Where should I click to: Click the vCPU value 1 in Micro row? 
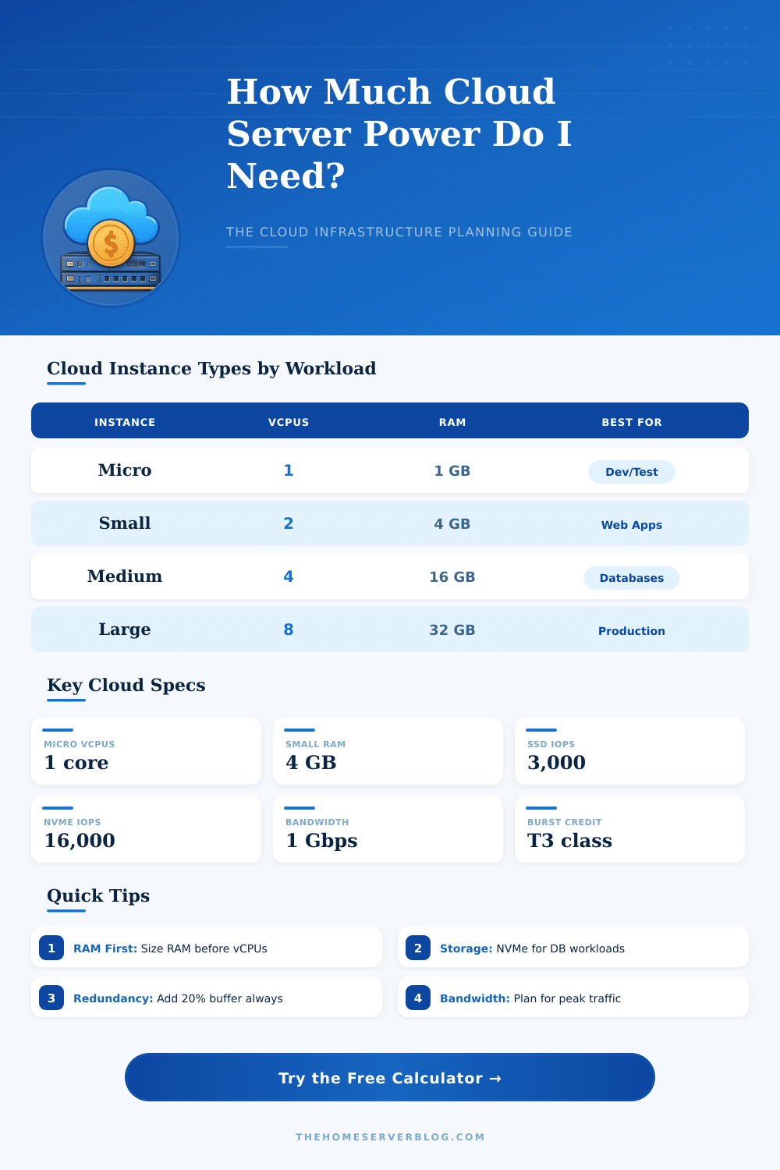[289, 470]
